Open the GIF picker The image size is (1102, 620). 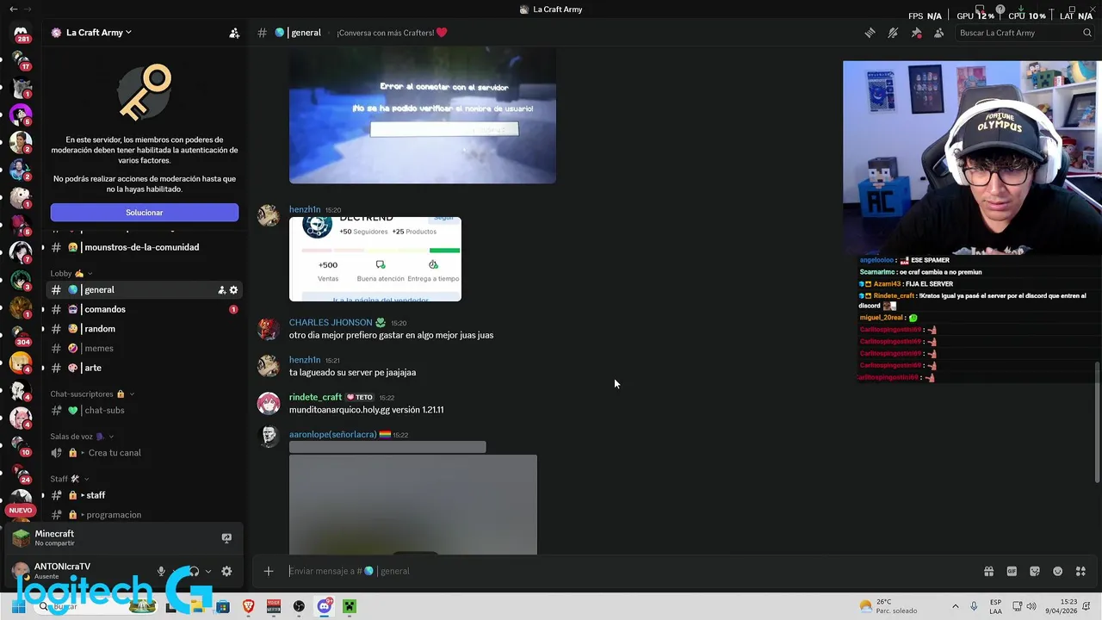click(x=1012, y=571)
